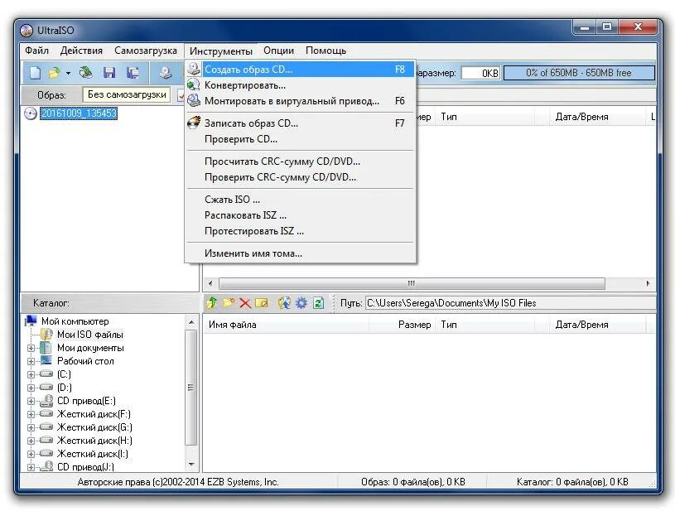Expand the Мои документы tree node

(31, 348)
